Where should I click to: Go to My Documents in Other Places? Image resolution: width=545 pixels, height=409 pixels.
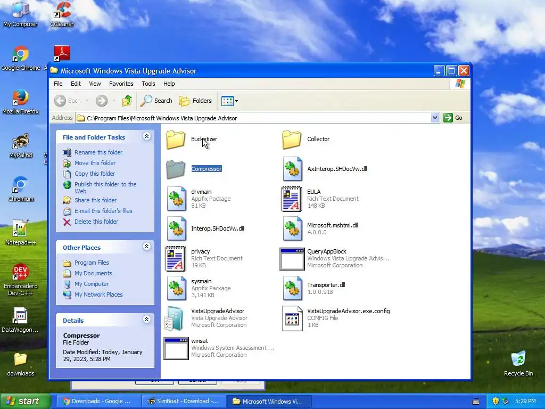coord(93,274)
